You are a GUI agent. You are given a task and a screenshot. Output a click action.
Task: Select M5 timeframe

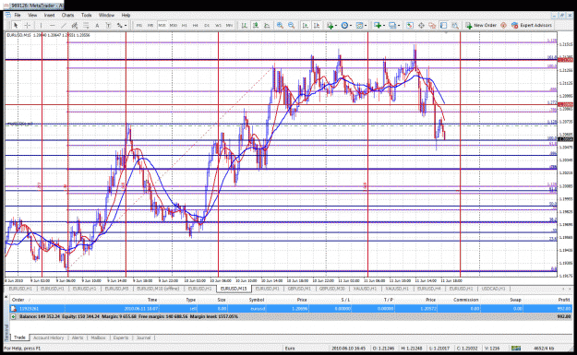pos(150,26)
